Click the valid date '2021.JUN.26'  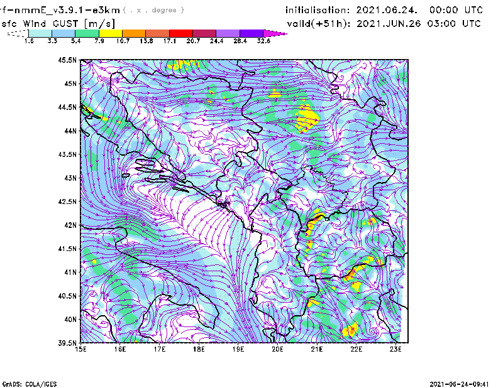pyautogui.click(x=389, y=23)
